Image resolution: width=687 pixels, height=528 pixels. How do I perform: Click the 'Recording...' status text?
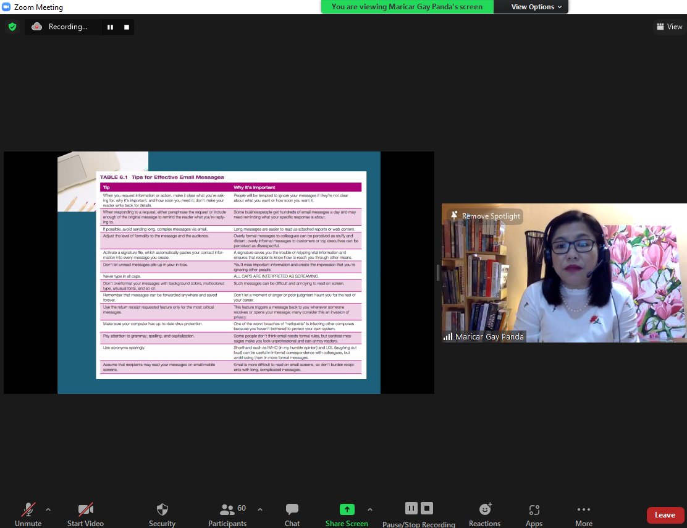coord(68,27)
